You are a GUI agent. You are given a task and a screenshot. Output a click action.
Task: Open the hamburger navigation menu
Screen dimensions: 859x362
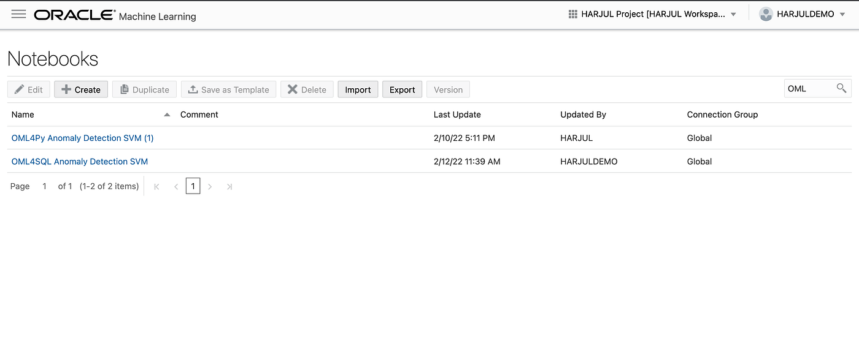[x=18, y=13]
